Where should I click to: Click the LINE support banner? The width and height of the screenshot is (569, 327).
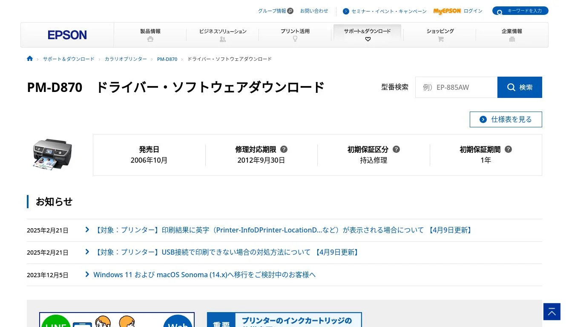(x=117, y=320)
